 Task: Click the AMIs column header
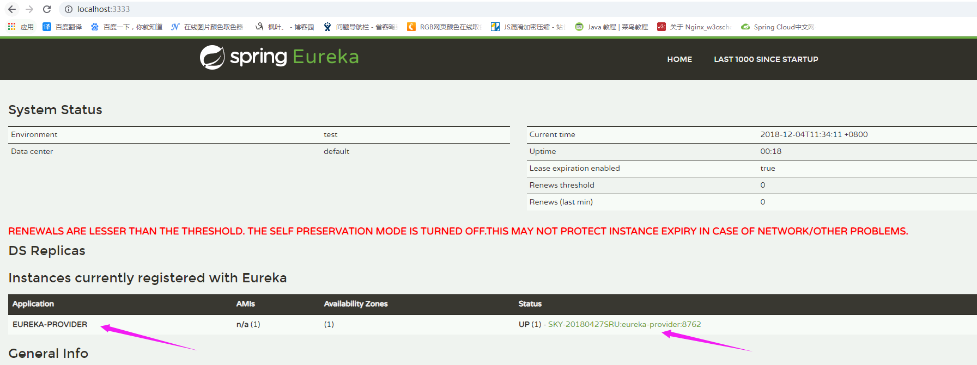pos(245,304)
